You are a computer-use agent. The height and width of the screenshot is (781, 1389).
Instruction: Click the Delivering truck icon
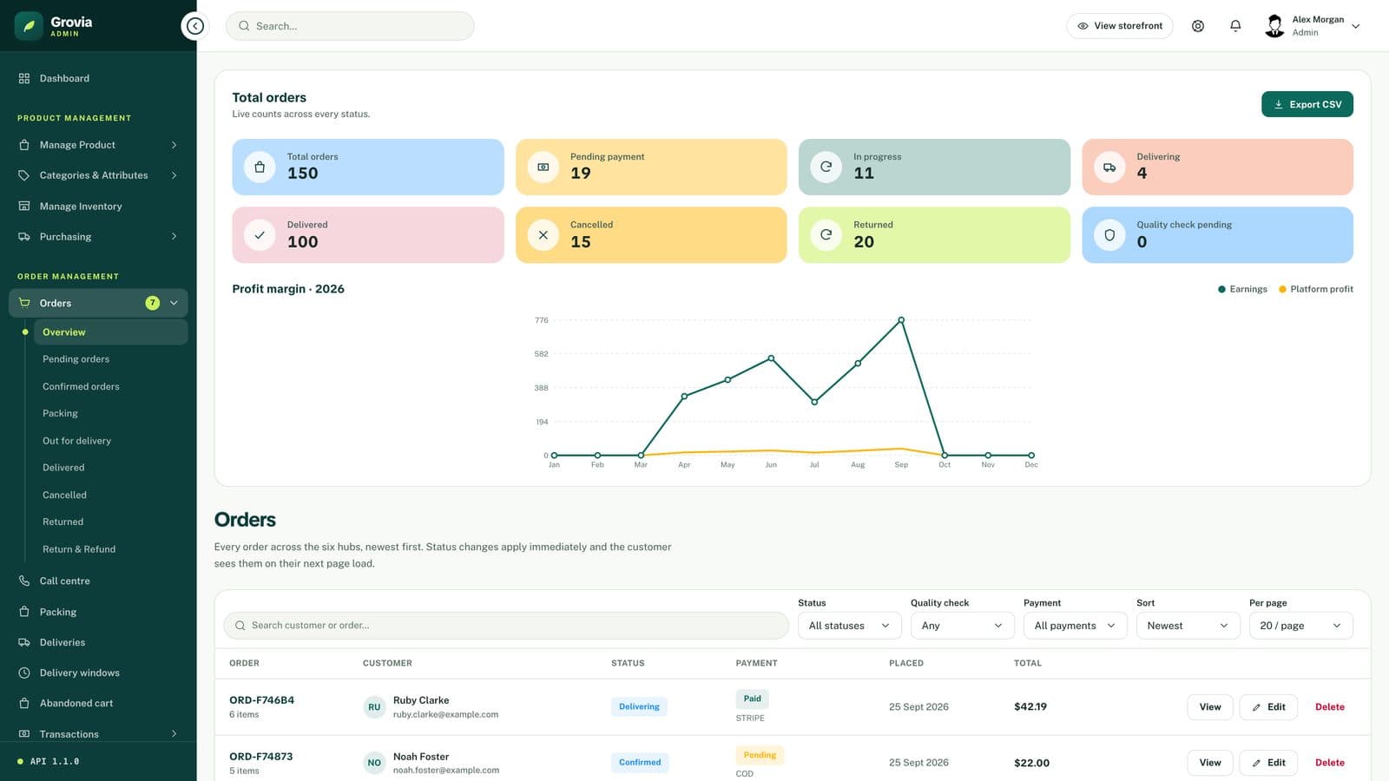(x=1109, y=167)
